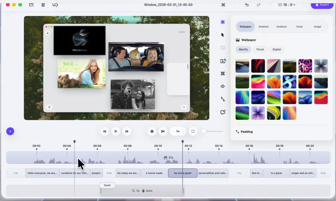Click the trash delete icon in title bar
This screenshot has width=336, height=201.
tap(43, 5)
